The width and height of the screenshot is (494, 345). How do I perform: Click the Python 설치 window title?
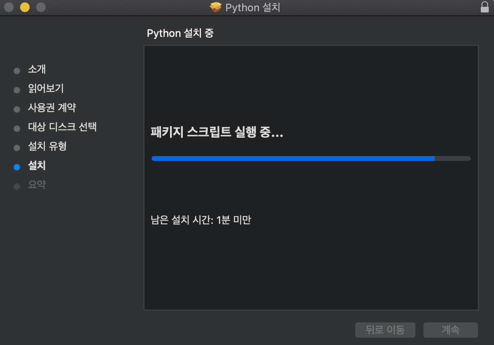pos(253,7)
